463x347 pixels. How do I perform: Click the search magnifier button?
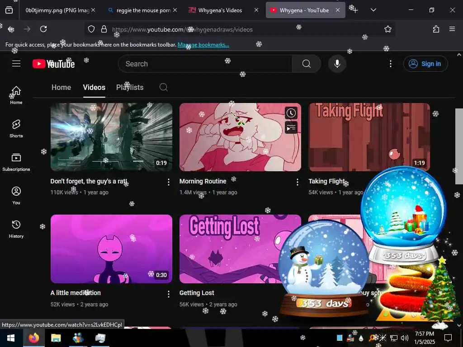(306, 64)
